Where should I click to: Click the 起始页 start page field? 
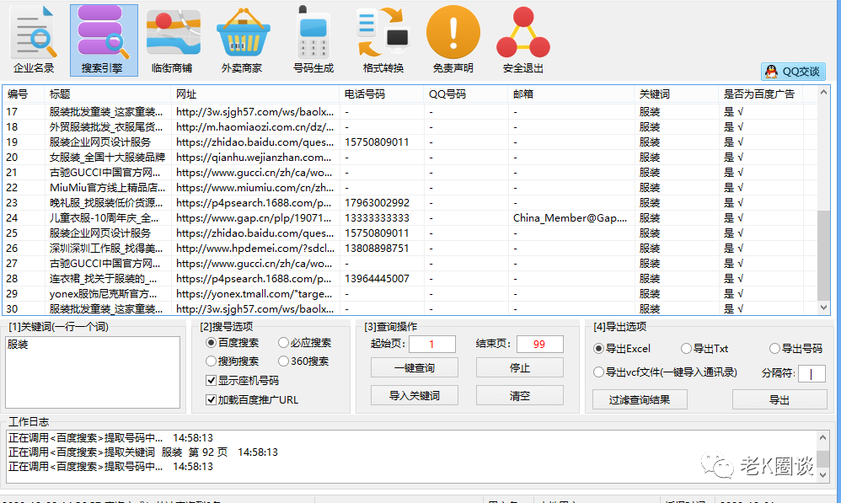pyautogui.click(x=434, y=344)
